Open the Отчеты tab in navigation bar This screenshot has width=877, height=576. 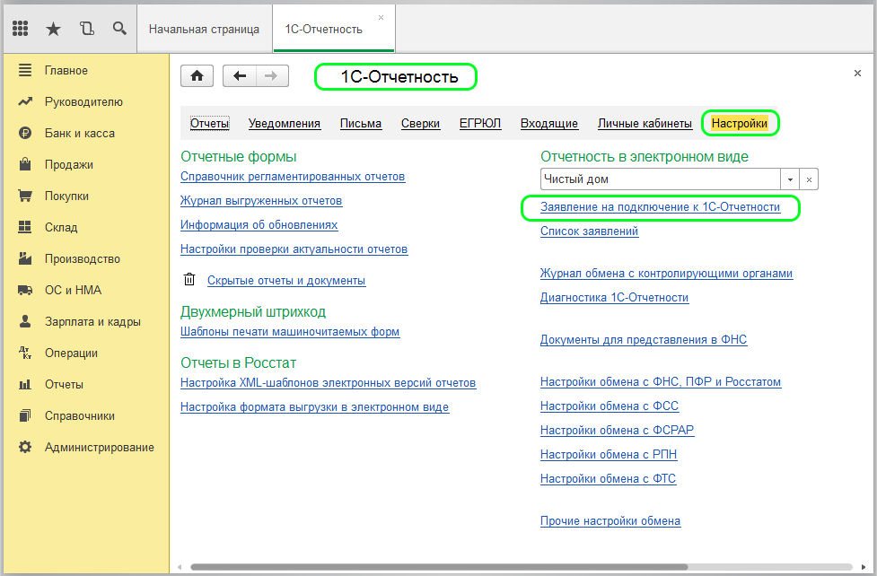click(x=210, y=124)
